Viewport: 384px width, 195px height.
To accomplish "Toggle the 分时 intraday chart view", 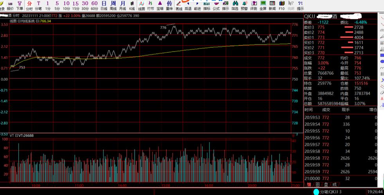I will pyautogui.click(x=29, y=5).
